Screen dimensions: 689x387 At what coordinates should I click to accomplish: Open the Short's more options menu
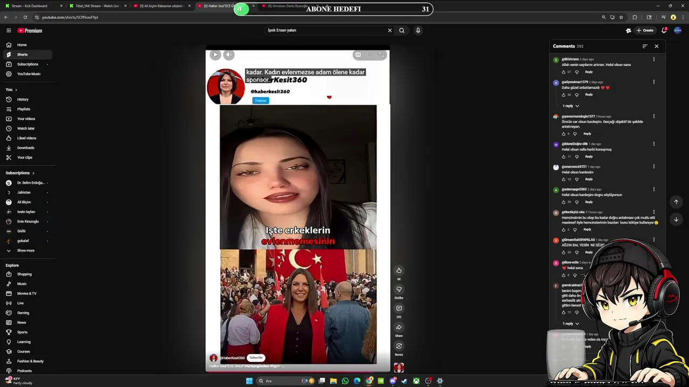(370, 54)
